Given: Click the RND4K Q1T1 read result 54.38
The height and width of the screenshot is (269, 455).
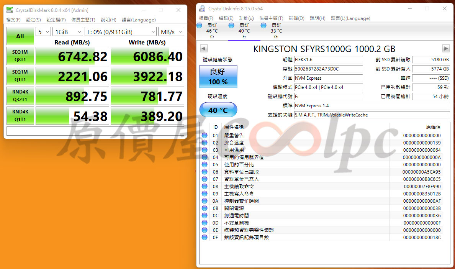Looking at the screenshot, I should click(72, 116).
